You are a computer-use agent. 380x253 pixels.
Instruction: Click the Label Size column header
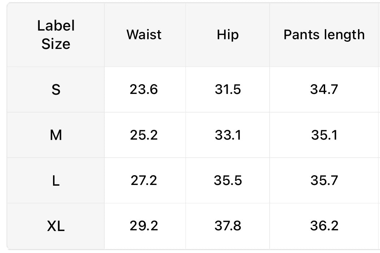coord(56,35)
